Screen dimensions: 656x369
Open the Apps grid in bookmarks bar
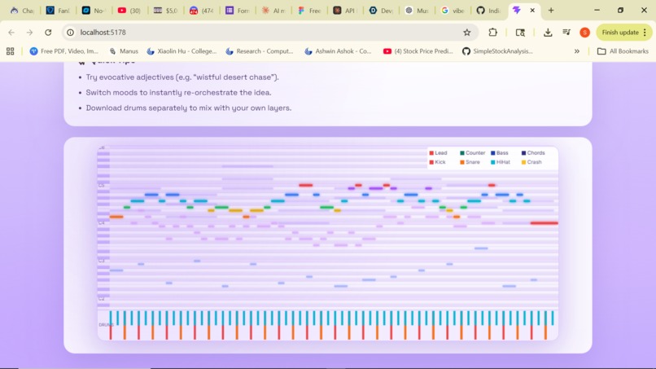[11, 51]
